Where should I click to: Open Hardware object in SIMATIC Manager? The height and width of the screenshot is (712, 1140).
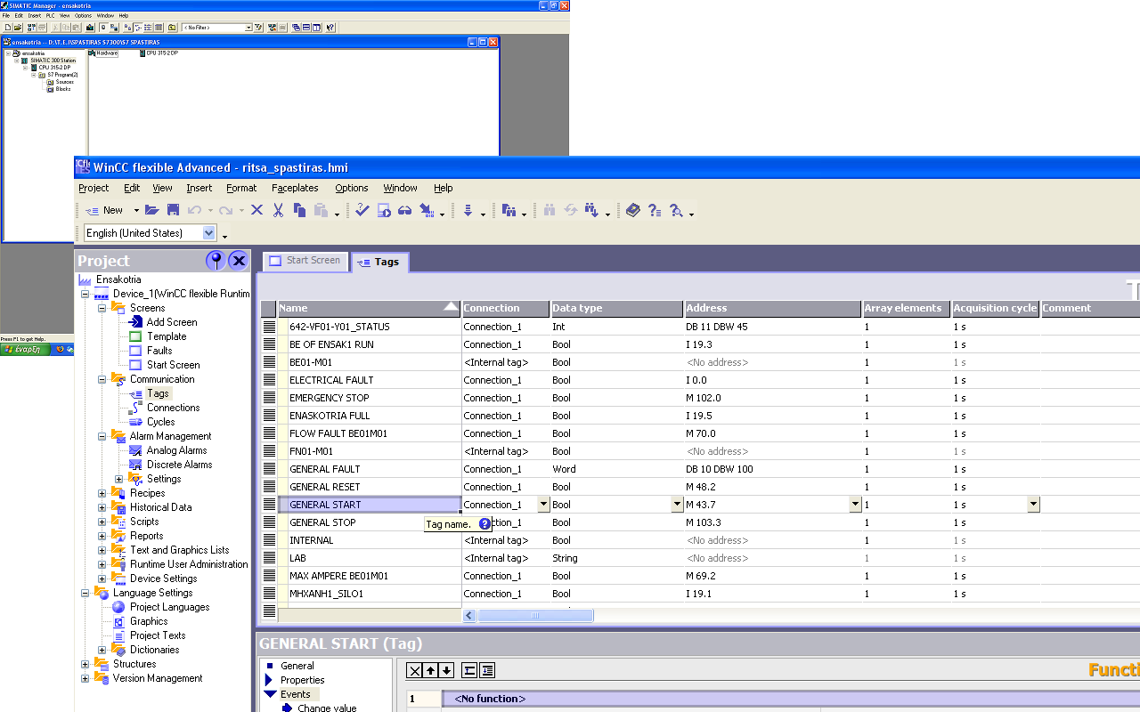coord(102,53)
